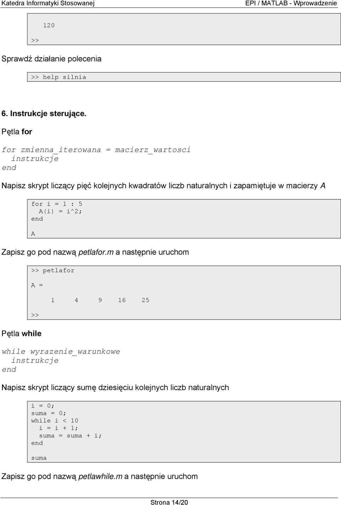Click the code line i = 0;
The height and width of the screenshot is (505, 341).
[x=43, y=406]
